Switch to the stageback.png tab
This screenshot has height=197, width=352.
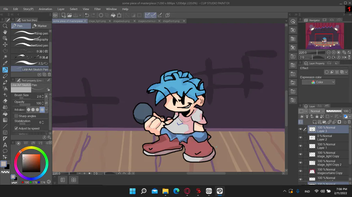point(121,21)
